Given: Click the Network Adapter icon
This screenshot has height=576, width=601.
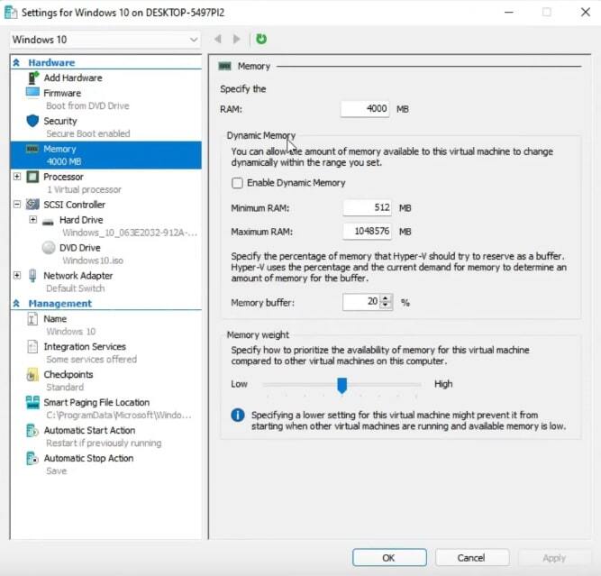Looking at the screenshot, I should (32, 275).
